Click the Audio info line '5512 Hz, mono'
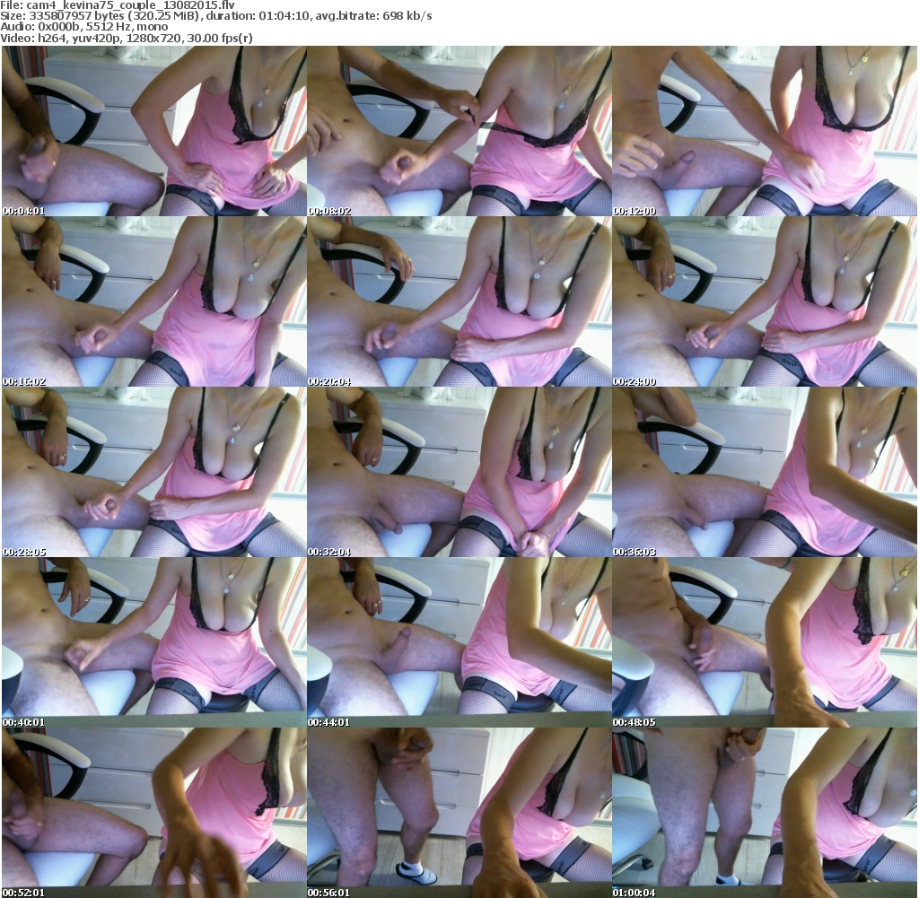 (x=84, y=27)
